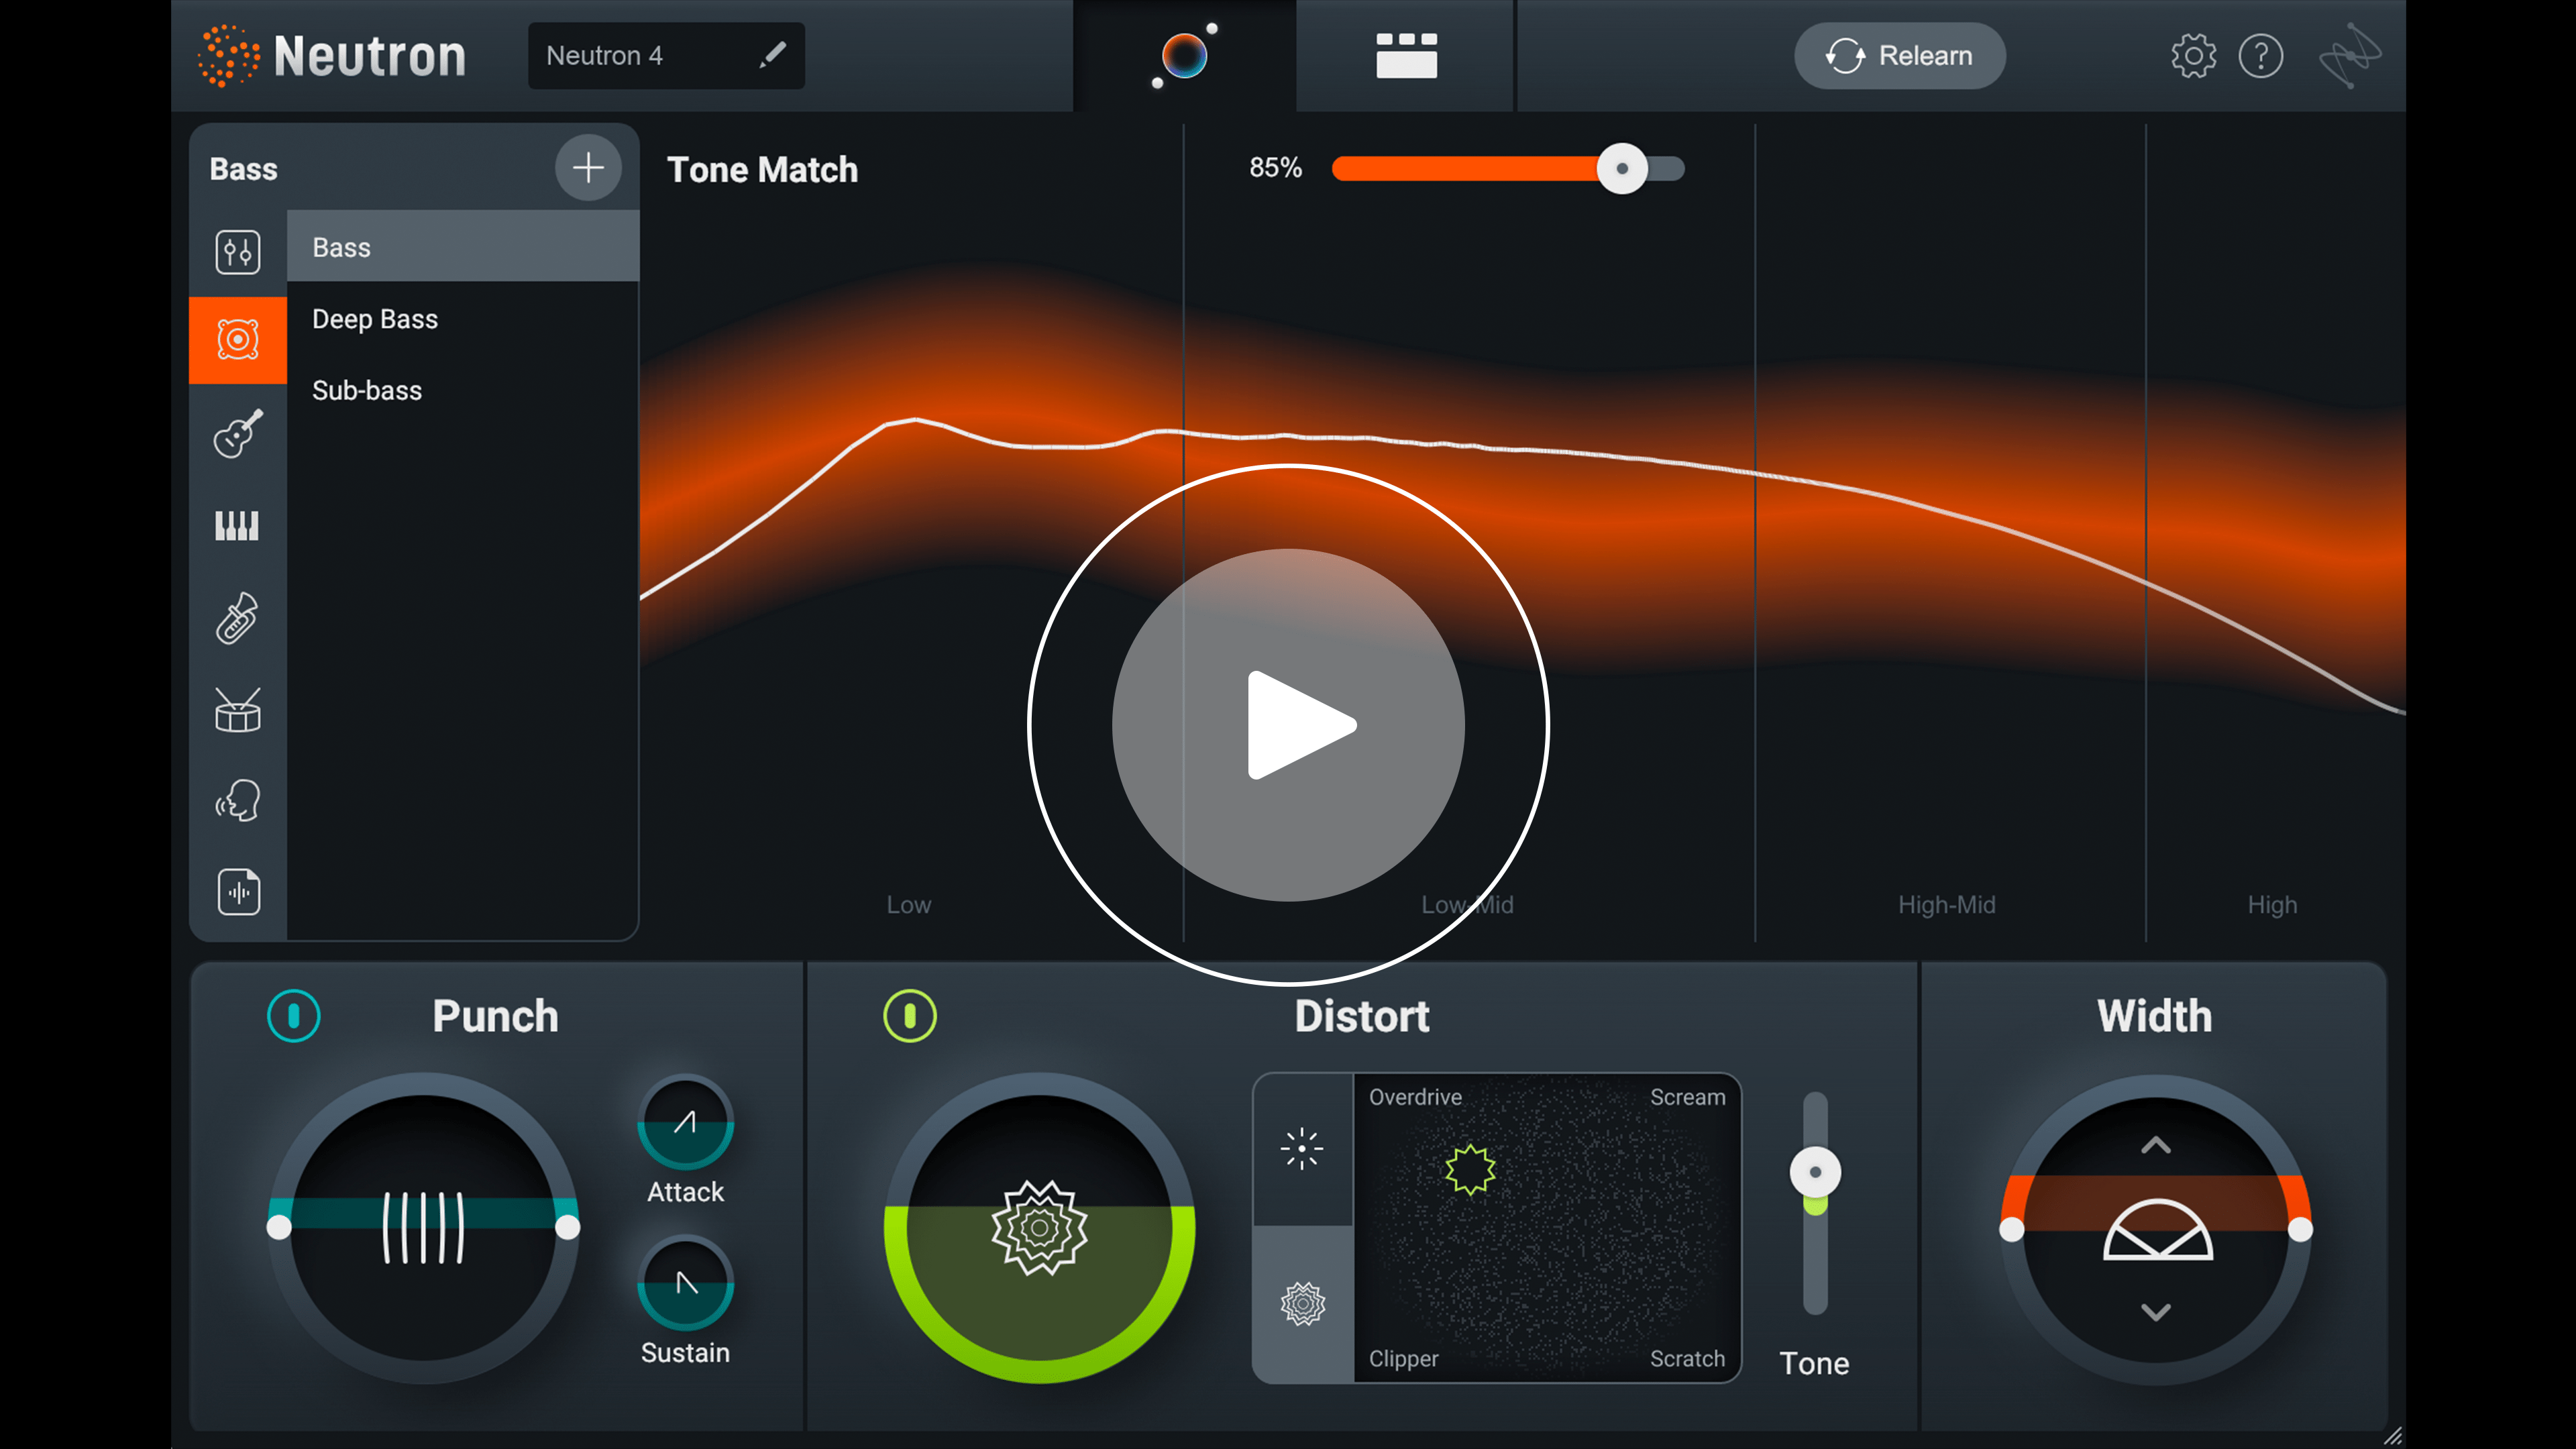
Task: Click the Punch dial left handle
Action: coord(279,1228)
